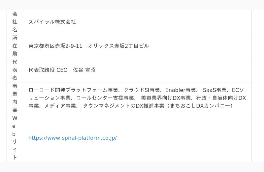Click the 代表取締役 CEO title text
The image size is (264, 172).
coord(48,70)
